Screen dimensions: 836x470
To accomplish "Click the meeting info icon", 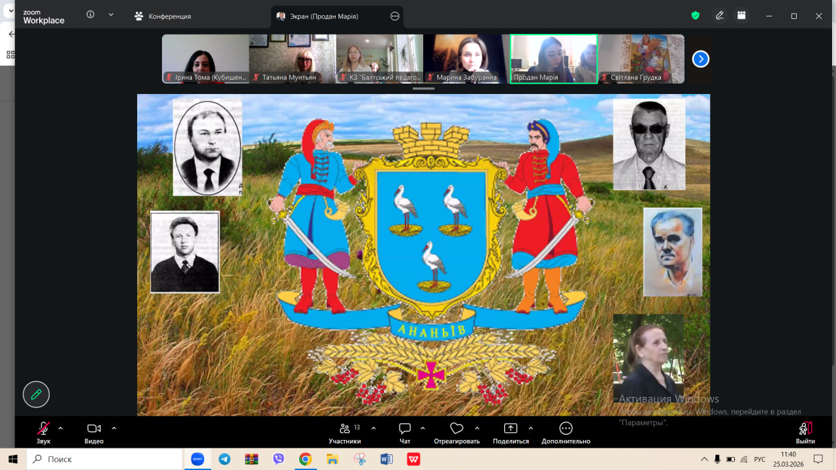I will coord(90,15).
